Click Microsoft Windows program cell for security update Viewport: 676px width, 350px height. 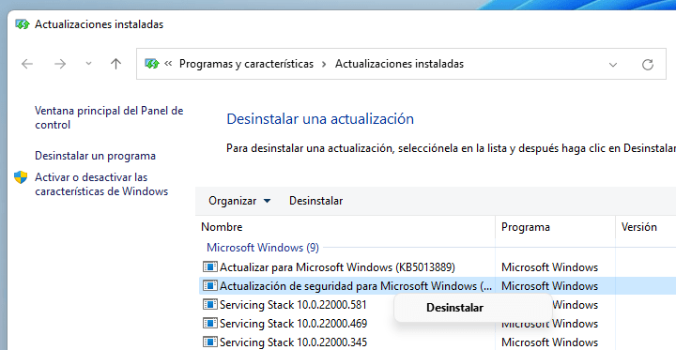click(549, 286)
